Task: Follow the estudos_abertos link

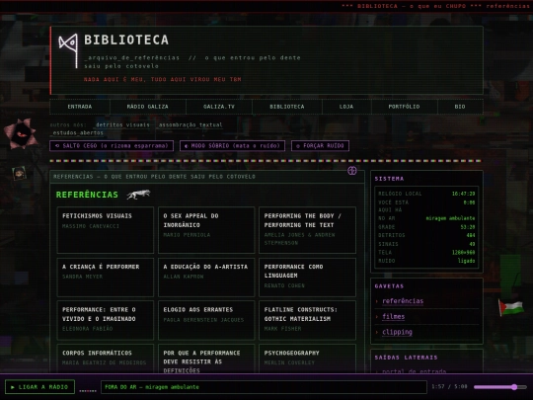Action: click(x=78, y=133)
